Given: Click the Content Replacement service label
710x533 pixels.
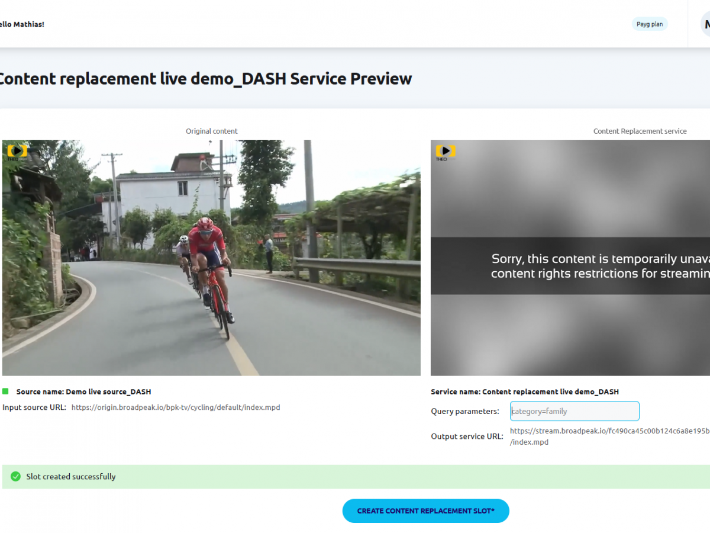Looking at the screenshot, I should (640, 131).
